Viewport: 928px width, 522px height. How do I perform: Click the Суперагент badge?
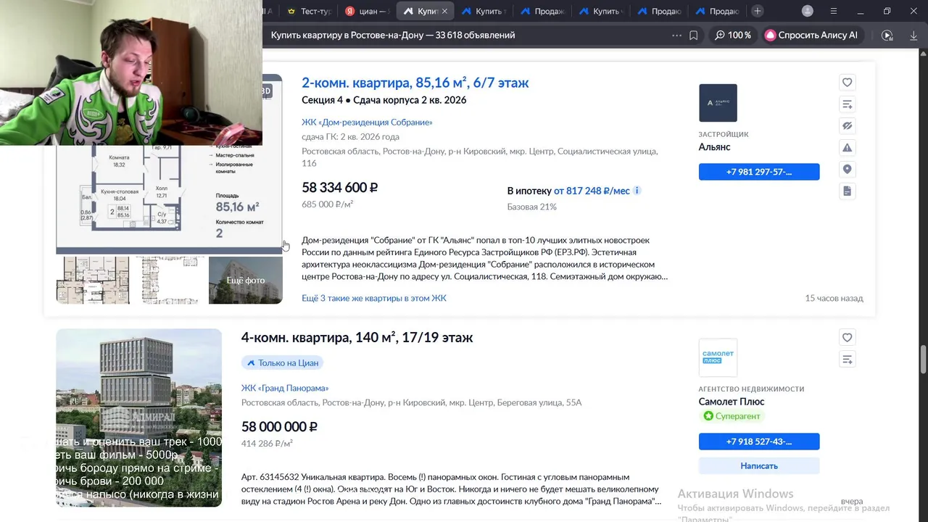(732, 416)
